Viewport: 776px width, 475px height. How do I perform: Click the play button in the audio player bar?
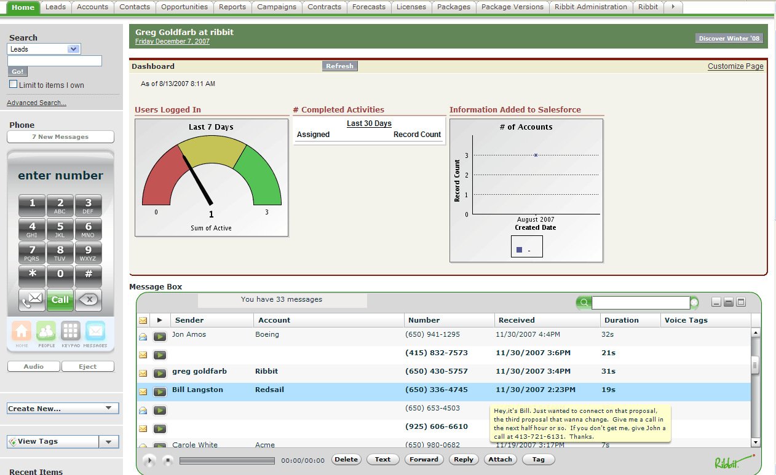pyautogui.click(x=149, y=460)
